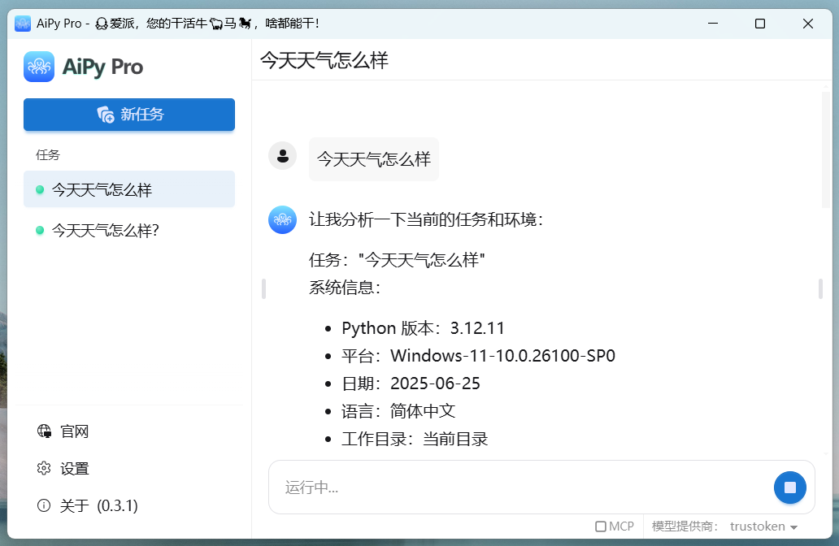Click the AiPy Pro octopus logo
The image size is (839, 546).
39,67
